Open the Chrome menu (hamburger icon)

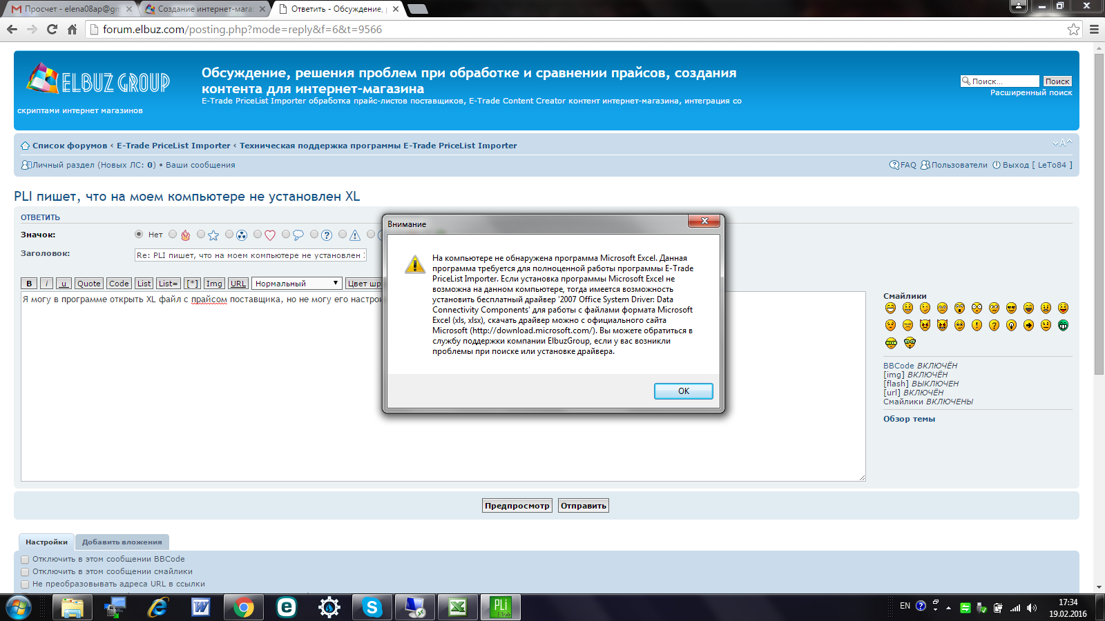[1094, 30]
